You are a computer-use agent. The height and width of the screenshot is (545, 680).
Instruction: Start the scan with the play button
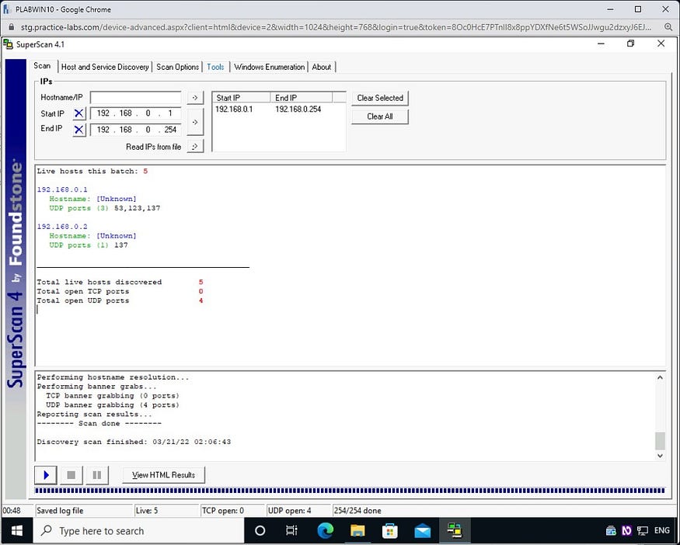(46, 475)
